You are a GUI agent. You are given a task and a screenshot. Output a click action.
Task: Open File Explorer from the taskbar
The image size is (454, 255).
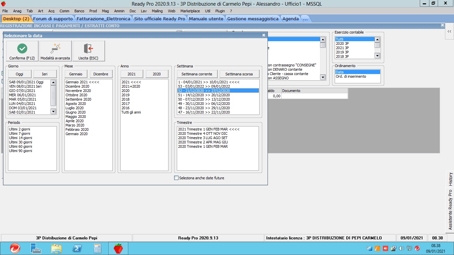coord(57,248)
